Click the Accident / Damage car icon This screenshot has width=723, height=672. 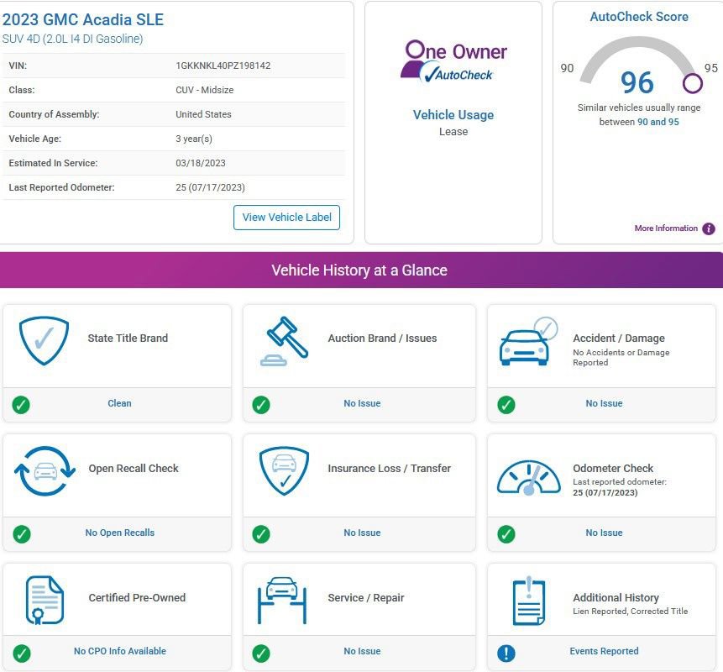click(x=529, y=341)
